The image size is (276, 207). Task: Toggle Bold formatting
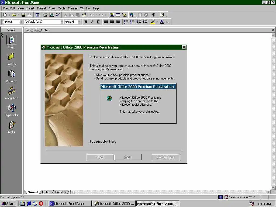coord(86,22)
